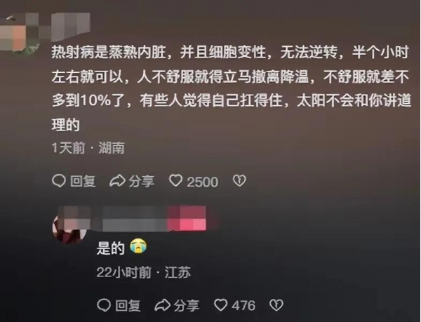Click 分享 text under the 是的 reply
The image size is (421, 322).
pos(187,305)
